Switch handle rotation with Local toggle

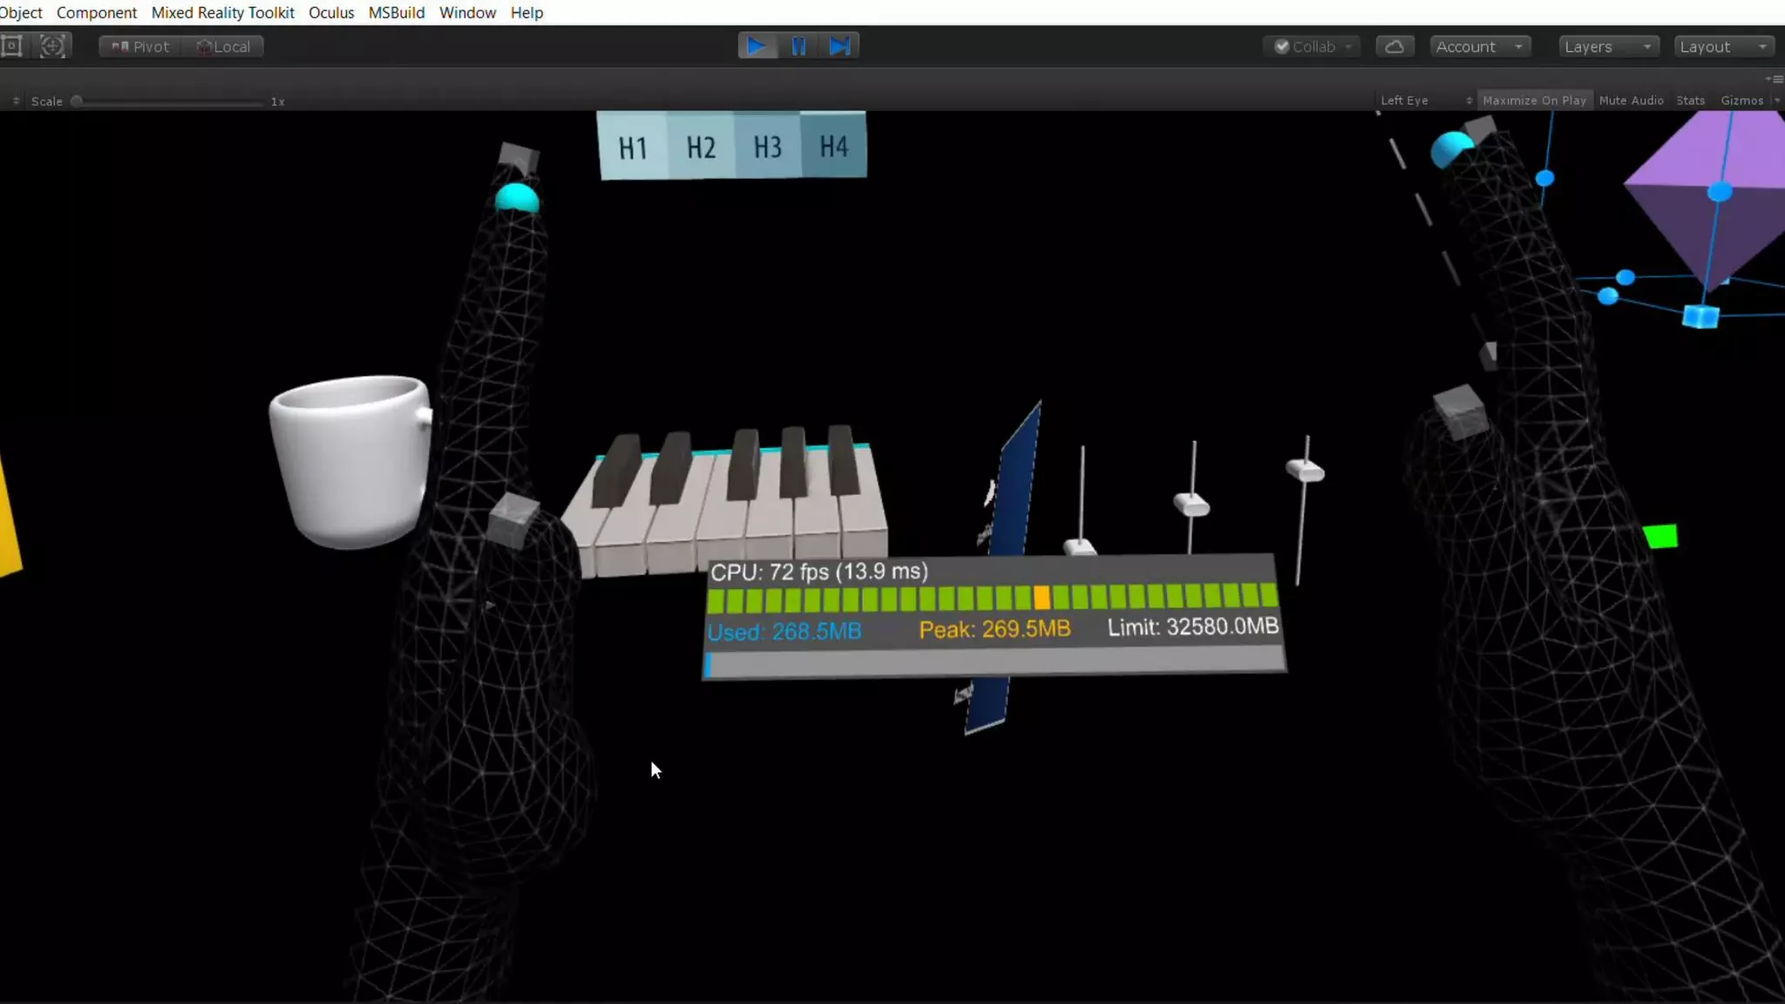[x=224, y=47]
